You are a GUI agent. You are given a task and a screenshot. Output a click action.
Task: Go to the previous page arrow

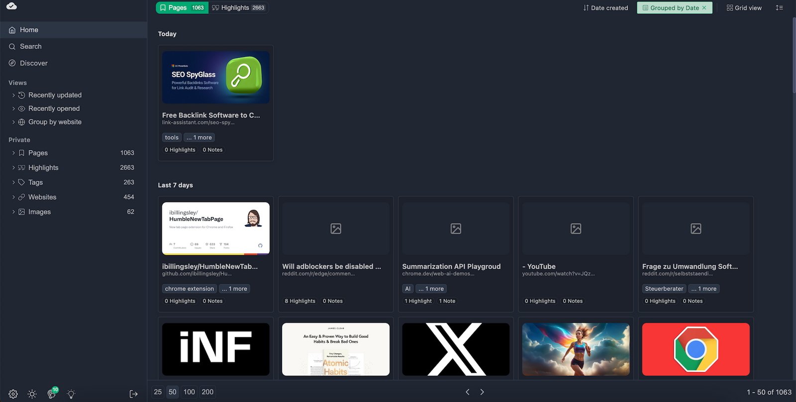pyautogui.click(x=468, y=392)
